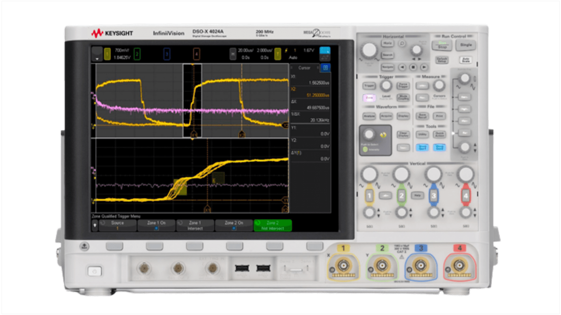The width and height of the screenshot is (561, 315).
Task: Push the Acquire key in Waveform section
Action: [386, 116]
